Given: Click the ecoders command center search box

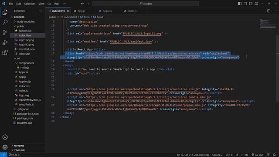Looking at the screenshot, I should point(146,3).
